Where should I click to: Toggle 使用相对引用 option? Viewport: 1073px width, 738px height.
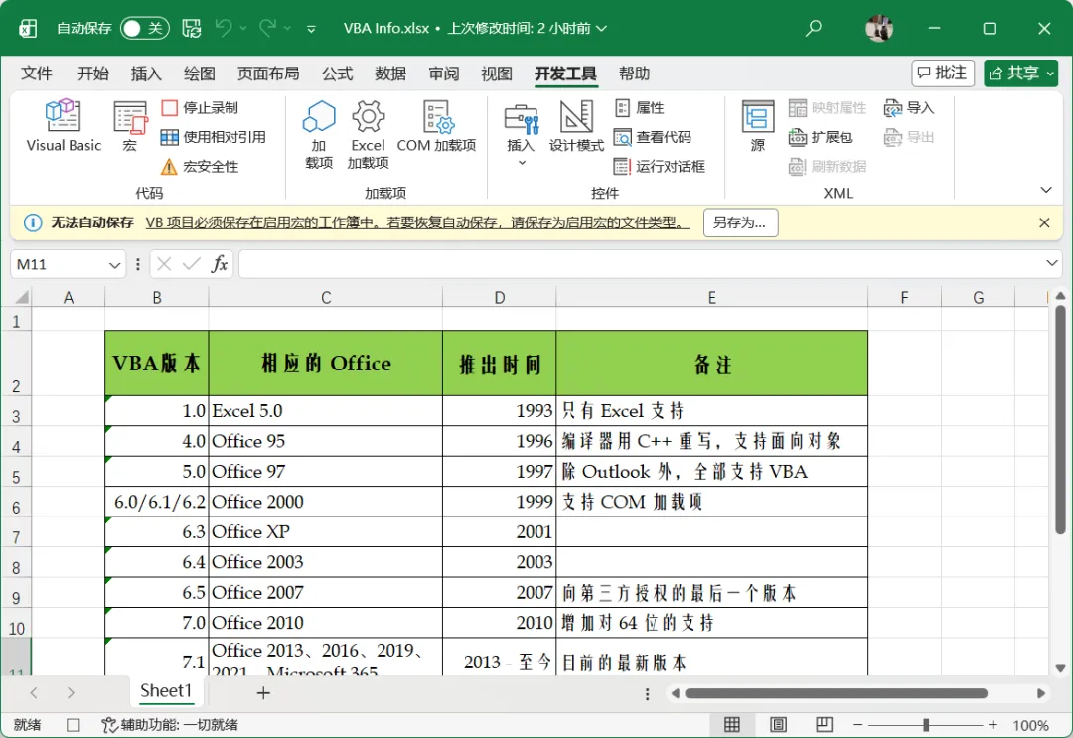pos(213,137)
